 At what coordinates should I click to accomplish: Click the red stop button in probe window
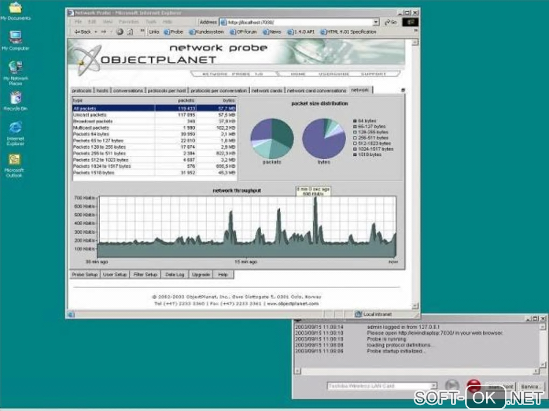(474, 386)
